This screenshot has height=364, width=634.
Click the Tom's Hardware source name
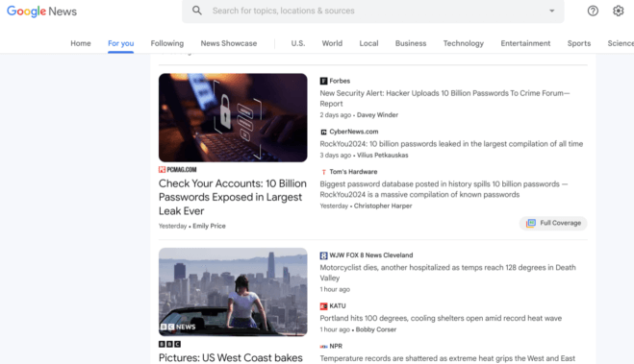click(353, 172)
